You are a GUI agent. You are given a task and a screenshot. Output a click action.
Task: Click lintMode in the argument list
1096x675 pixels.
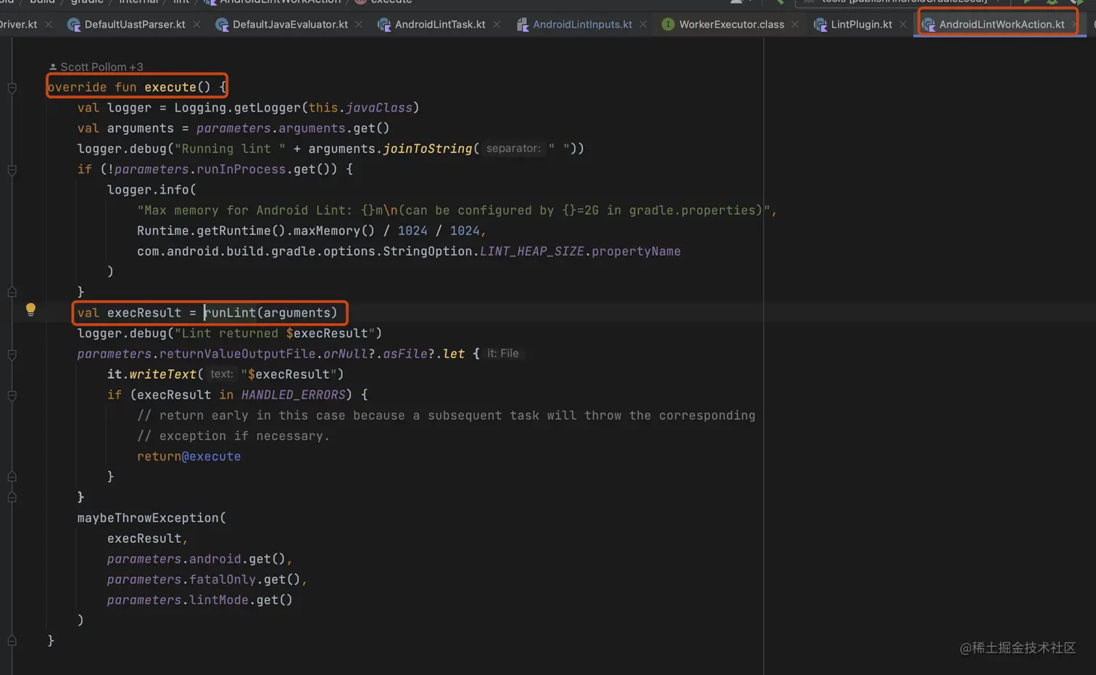219,600
